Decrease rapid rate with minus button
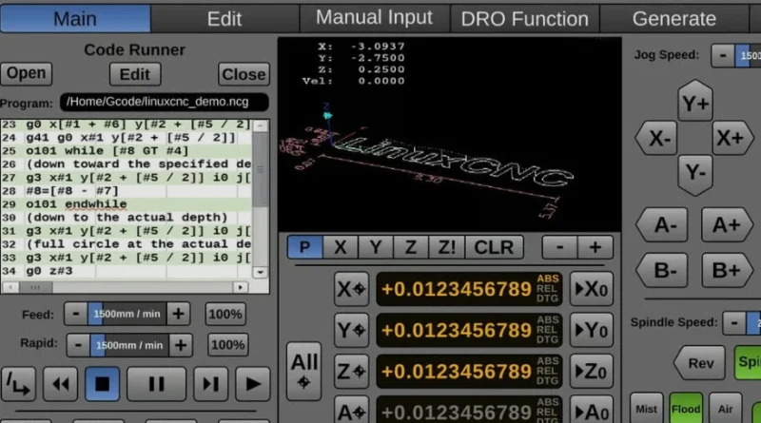The width and height of the screenshot is (761, 423). (x=78, y=345)
